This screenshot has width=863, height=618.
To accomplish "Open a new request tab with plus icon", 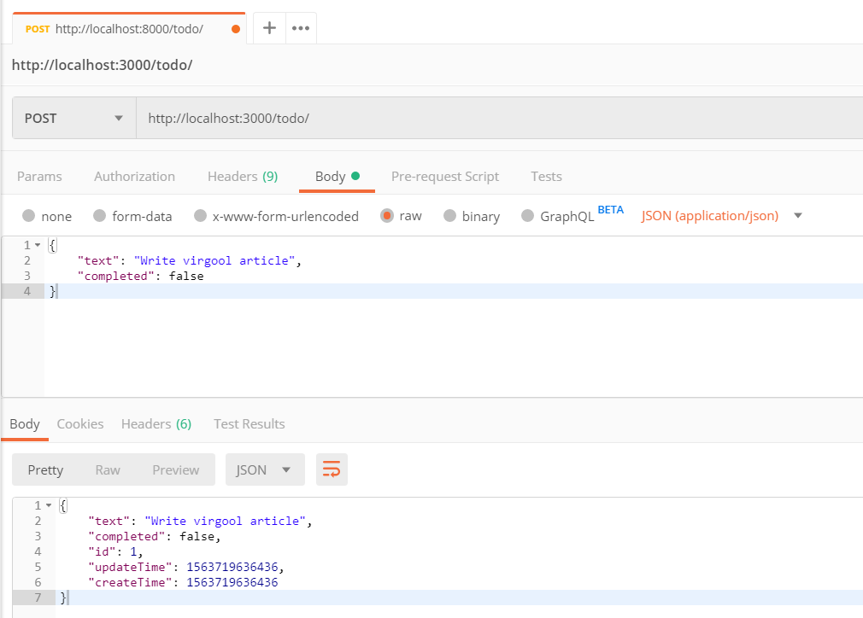I will (x=269, y=28).
